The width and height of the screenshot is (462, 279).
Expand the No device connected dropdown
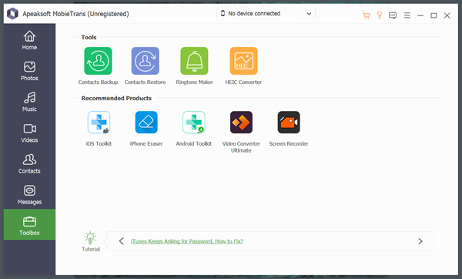point(266,14)
